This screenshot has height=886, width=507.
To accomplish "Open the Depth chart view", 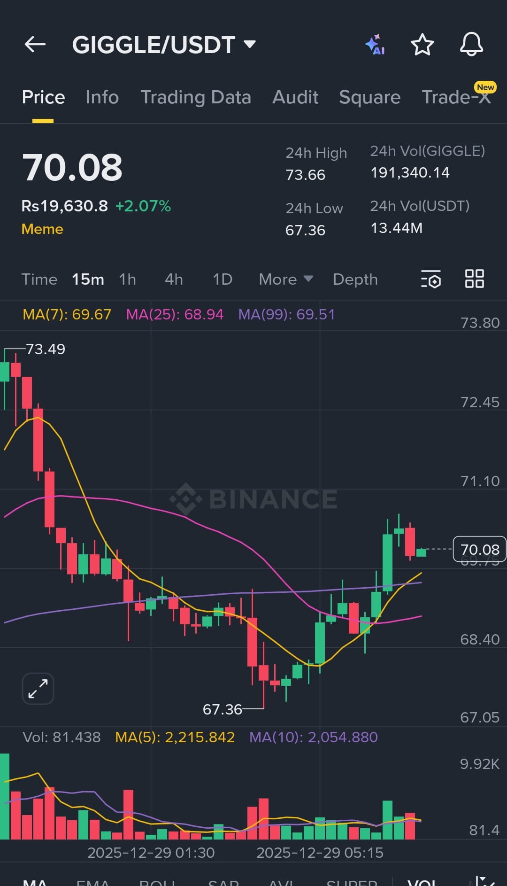I will [355, 280].
